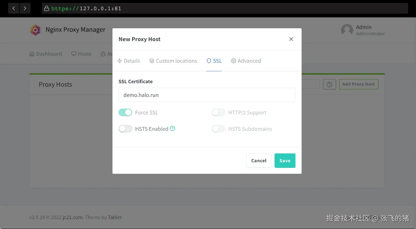Click the browser back arrow button
416x229 pixels.
pyautogui.click(x=13, y=8)
